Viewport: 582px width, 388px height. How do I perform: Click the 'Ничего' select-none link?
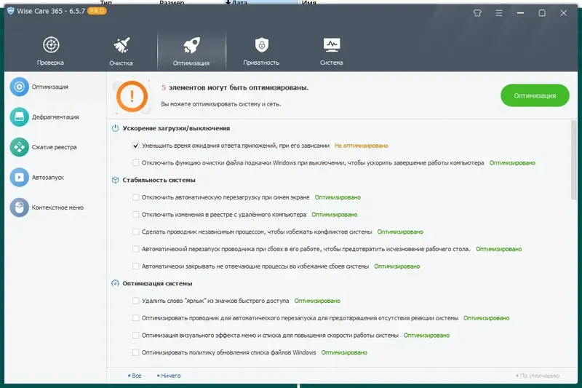[169, 376]
